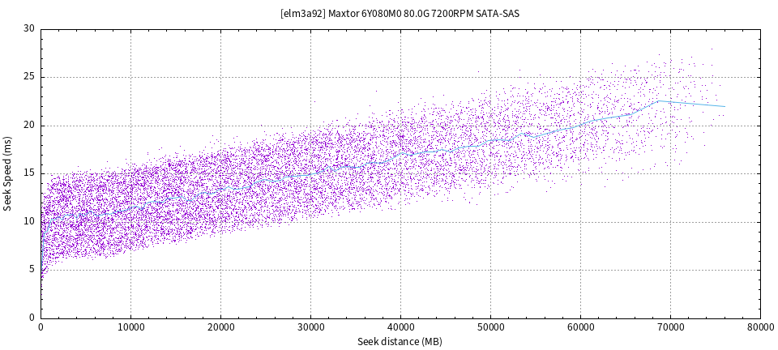Click the 10 tick label on y-axis
Screen dimensions: 778x350
tap(29, 222)
